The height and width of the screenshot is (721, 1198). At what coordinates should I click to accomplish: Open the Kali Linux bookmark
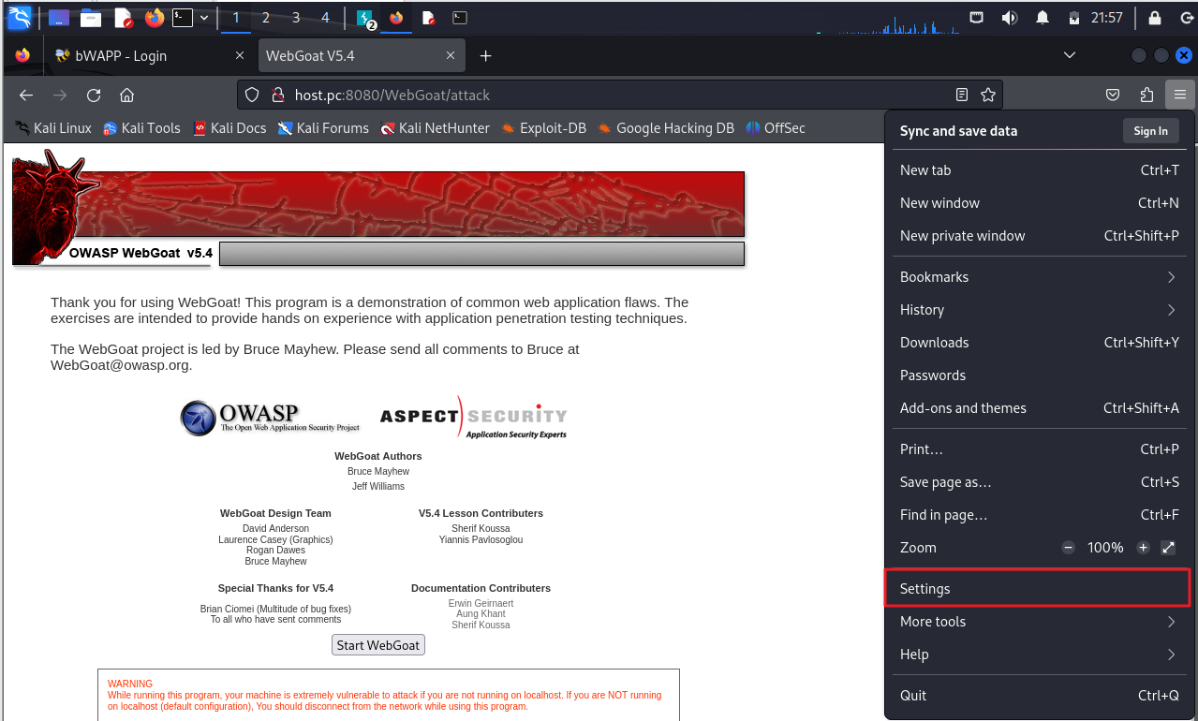pos(53,128)
